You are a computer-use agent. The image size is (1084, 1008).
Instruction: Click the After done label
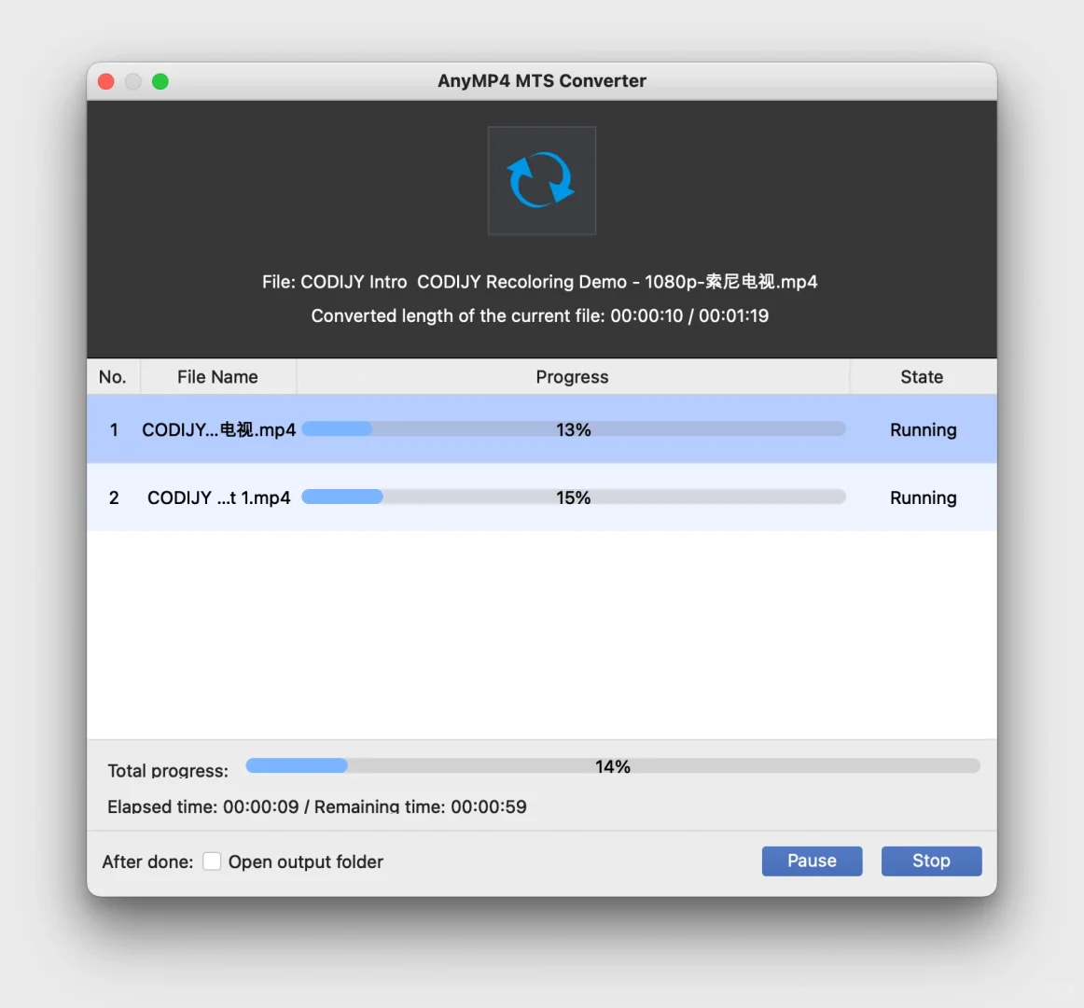(x=146, y=861)
